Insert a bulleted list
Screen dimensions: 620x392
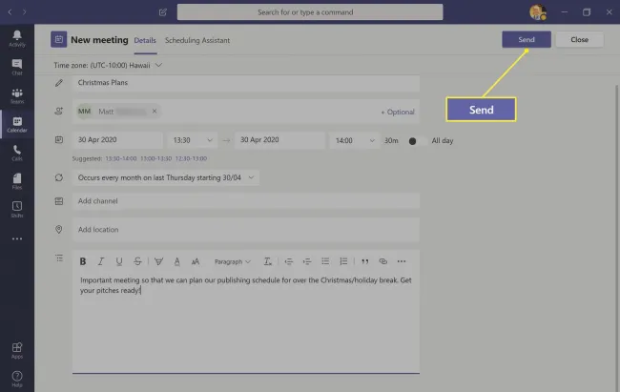[x=325, y=261]
